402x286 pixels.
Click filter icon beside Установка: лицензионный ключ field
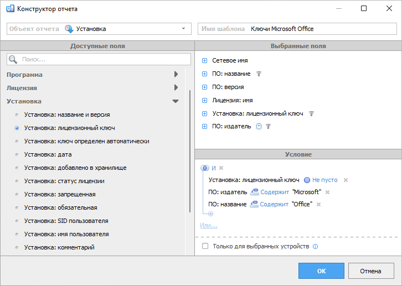pos(311,113)
